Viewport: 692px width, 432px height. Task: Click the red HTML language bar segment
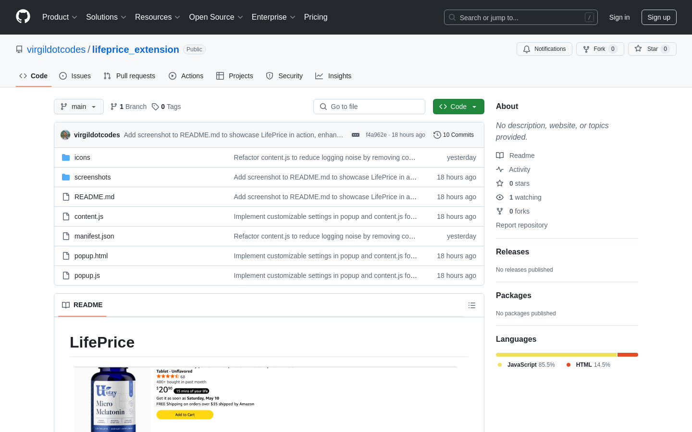[x=628, y=355]
